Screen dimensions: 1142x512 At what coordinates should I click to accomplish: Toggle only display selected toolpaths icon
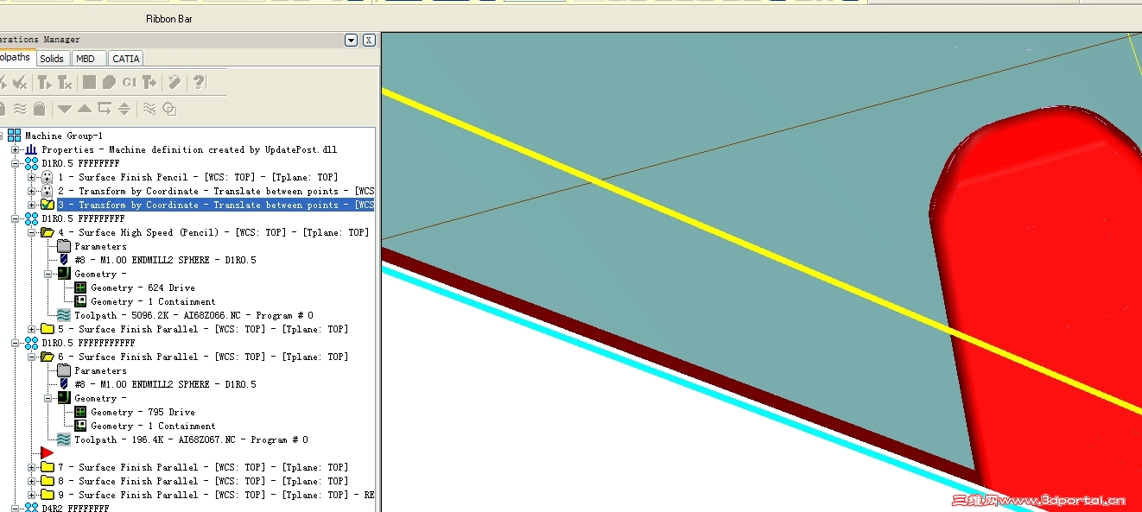pos(149,109)
